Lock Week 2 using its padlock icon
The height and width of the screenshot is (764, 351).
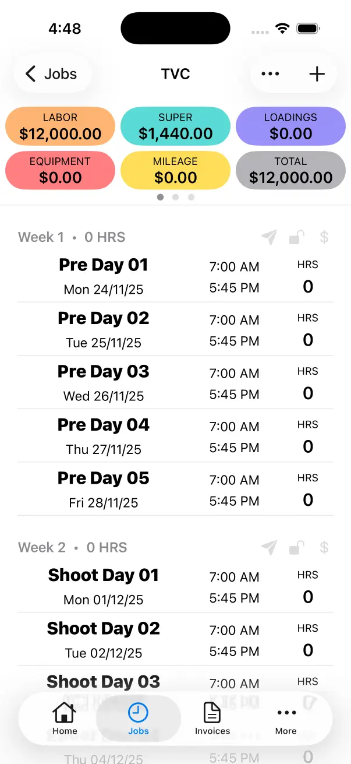pyautogui.click(x=296, y=547)
